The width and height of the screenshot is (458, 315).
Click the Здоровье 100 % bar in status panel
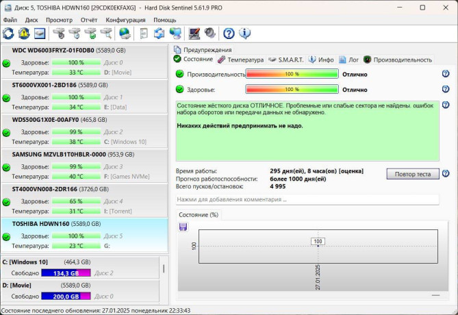(292, 89)
